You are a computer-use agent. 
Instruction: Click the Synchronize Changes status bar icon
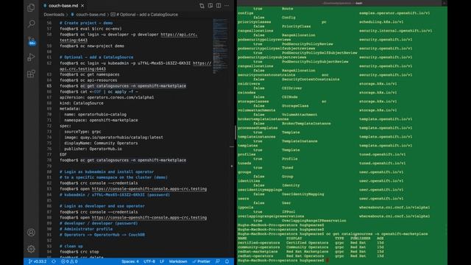(54, 261)
